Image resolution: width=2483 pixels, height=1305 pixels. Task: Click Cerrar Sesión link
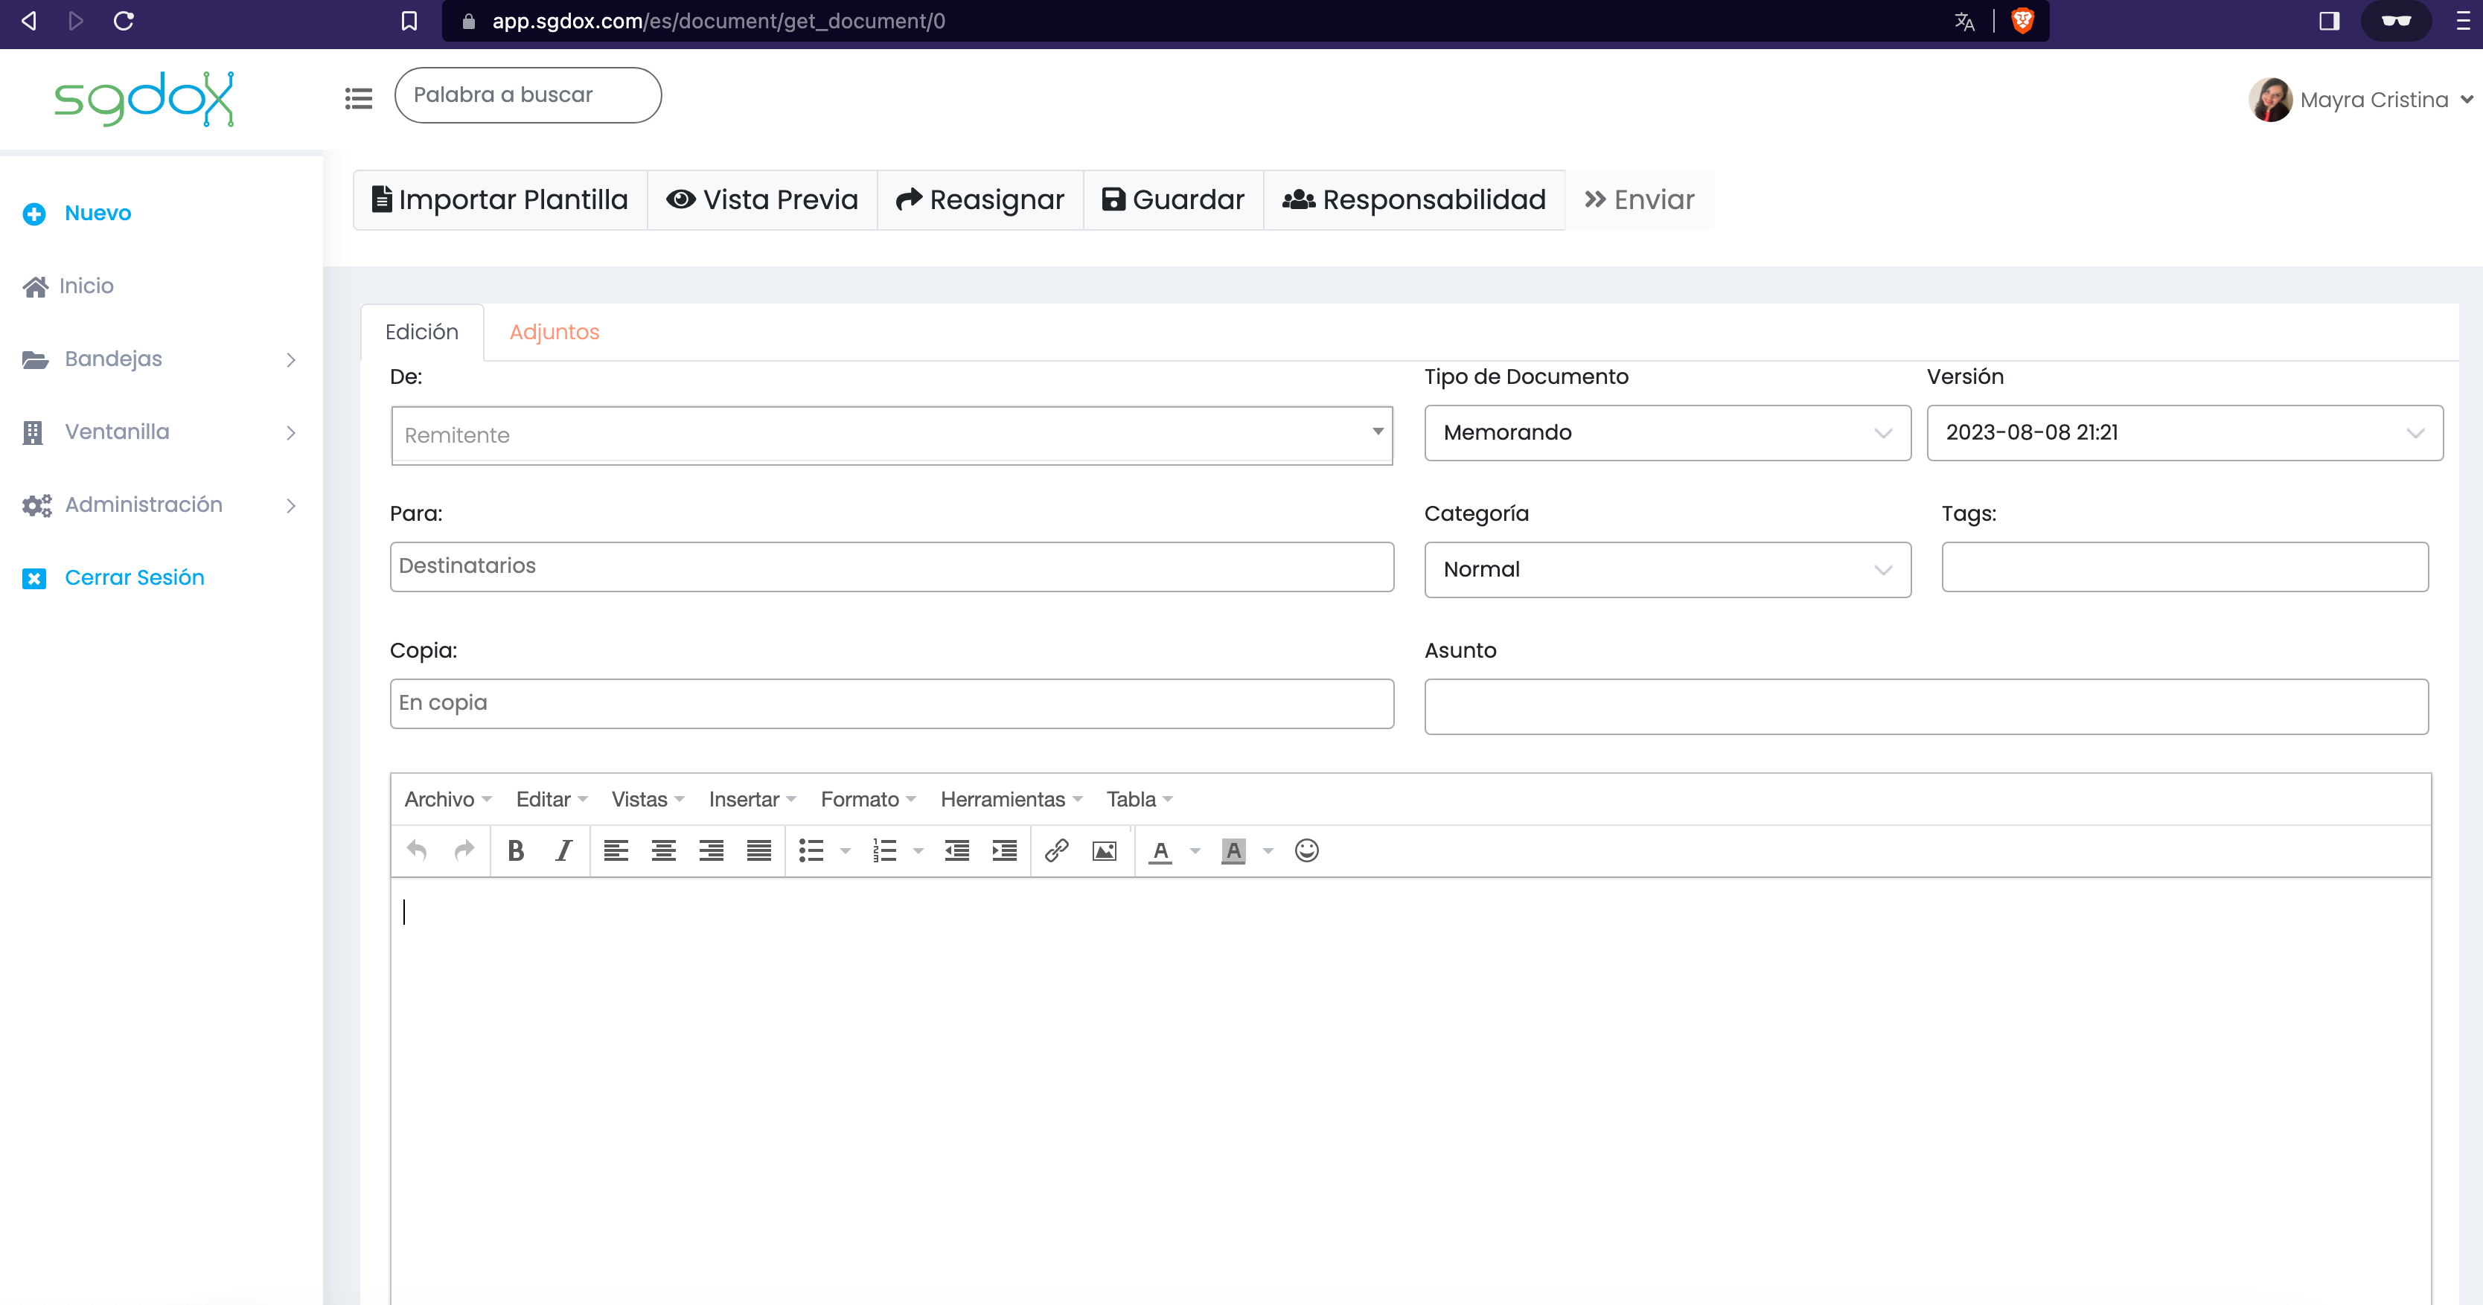[134, 577]
